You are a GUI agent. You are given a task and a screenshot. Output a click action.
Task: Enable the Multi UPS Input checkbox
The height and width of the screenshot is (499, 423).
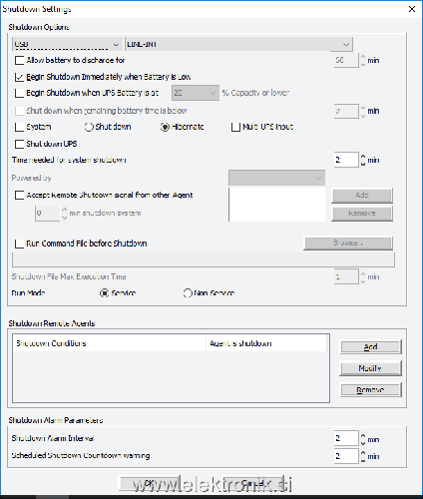(235, 127)
